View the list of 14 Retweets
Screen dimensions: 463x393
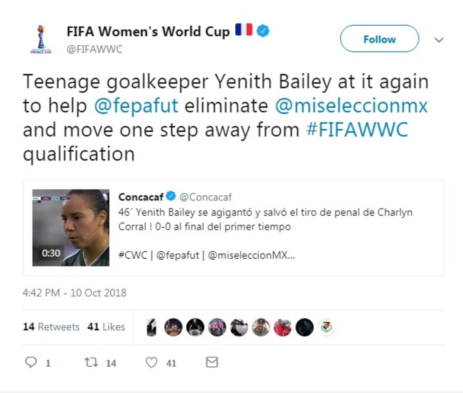coord(51,327)
